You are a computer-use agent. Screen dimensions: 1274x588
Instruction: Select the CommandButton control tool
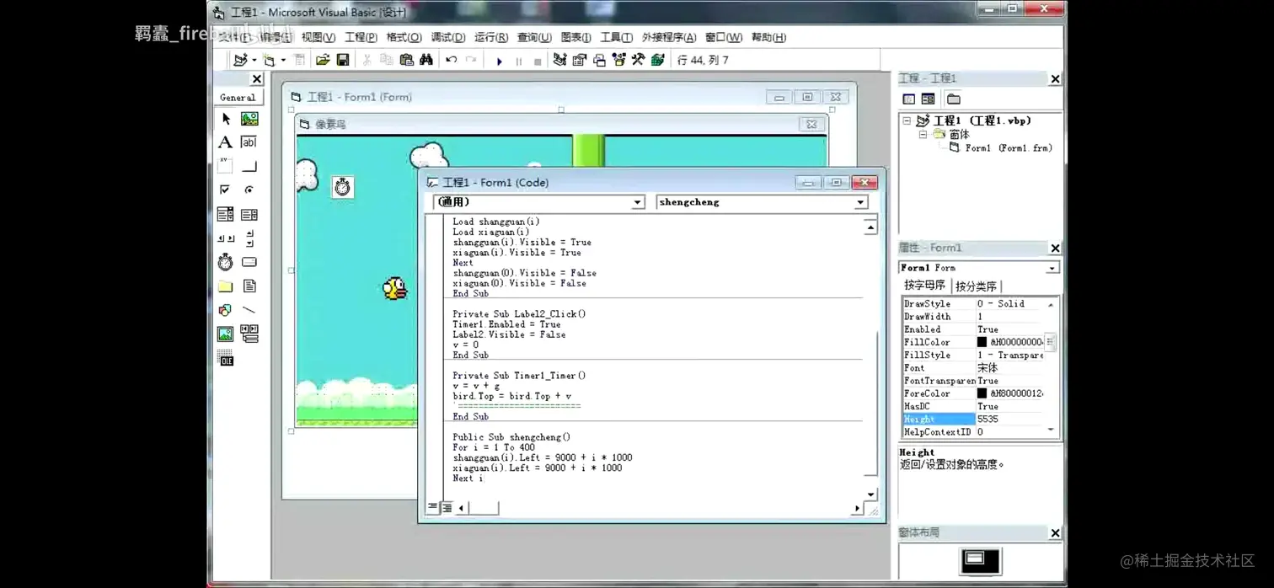[249, 166]
